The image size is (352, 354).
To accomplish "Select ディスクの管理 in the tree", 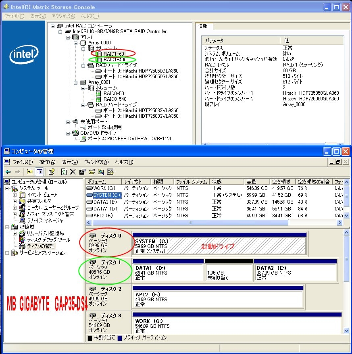I will pos(41,246).
